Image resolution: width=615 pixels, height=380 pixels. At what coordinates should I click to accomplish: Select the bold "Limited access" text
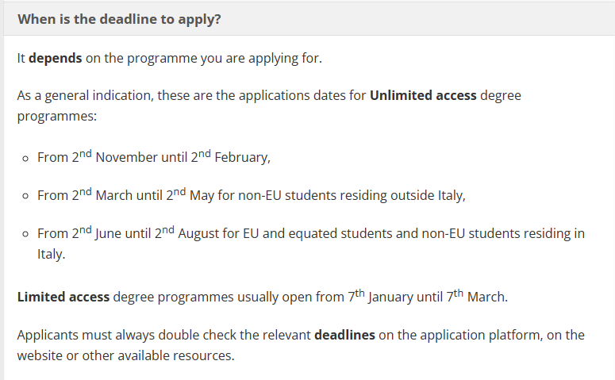[x=63, y=298]
